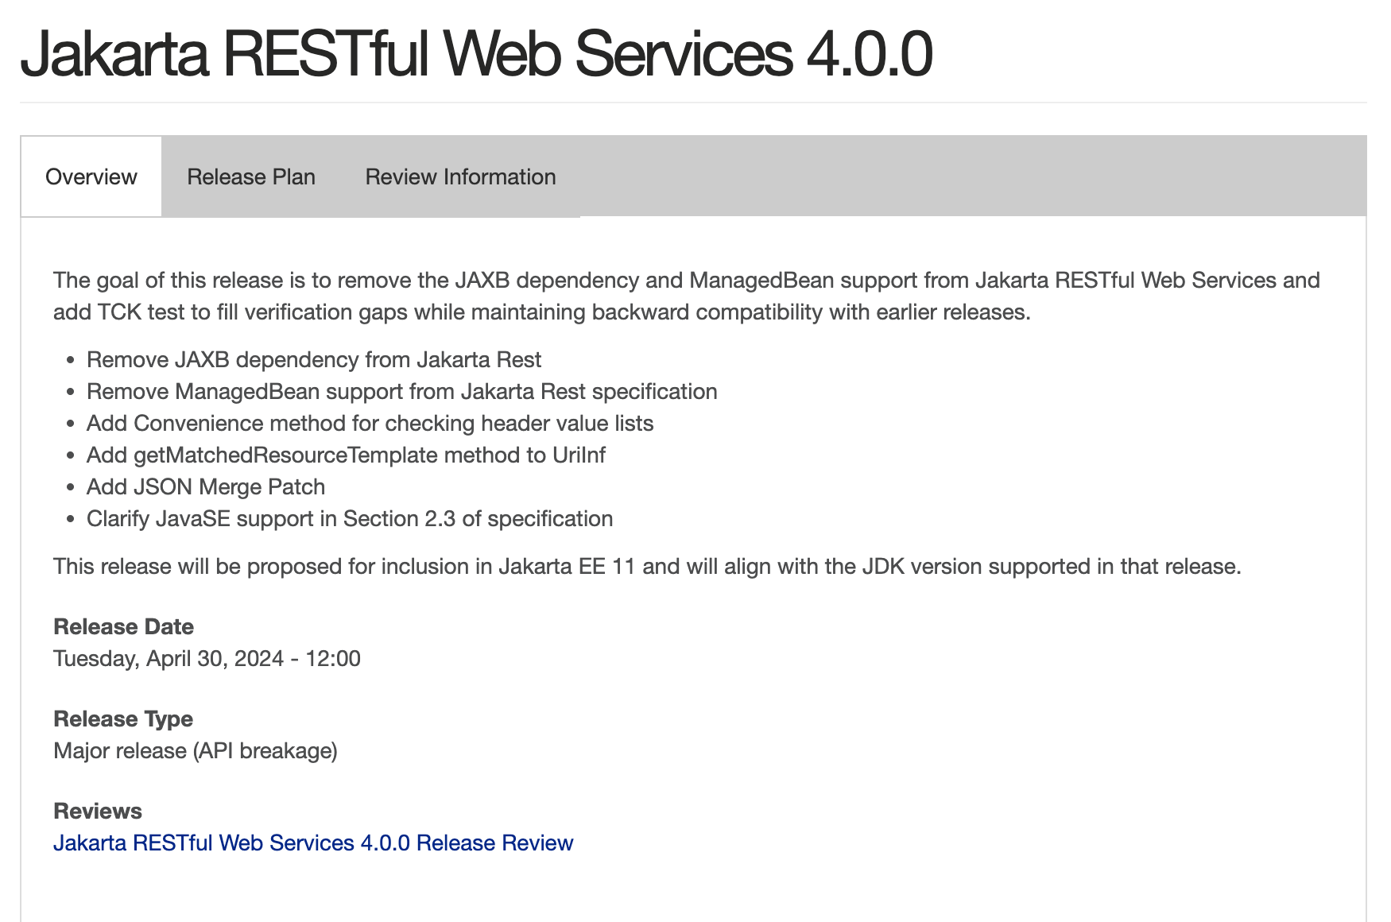The image size is (1391, 922).
Task: Open the Jakarta RESTful Web Services 4.0.0 Release Review link
Action: (x=312, y=843)
